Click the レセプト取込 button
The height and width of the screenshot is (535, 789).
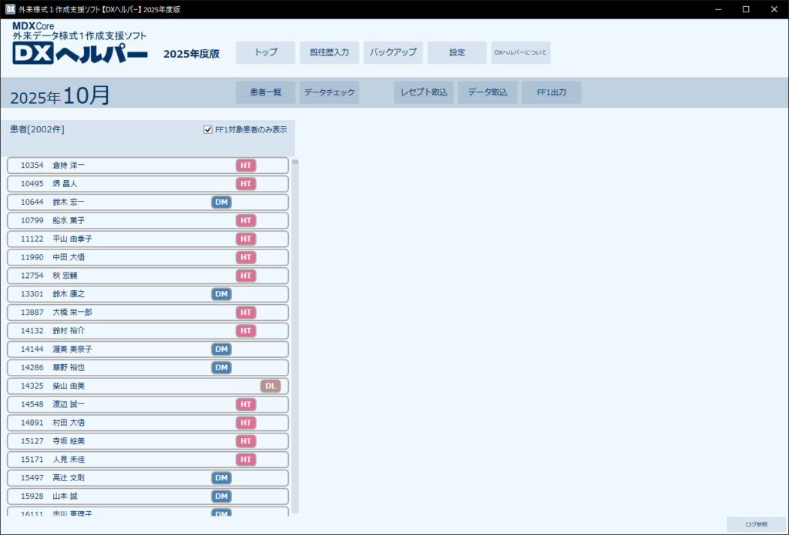(424, 92)
